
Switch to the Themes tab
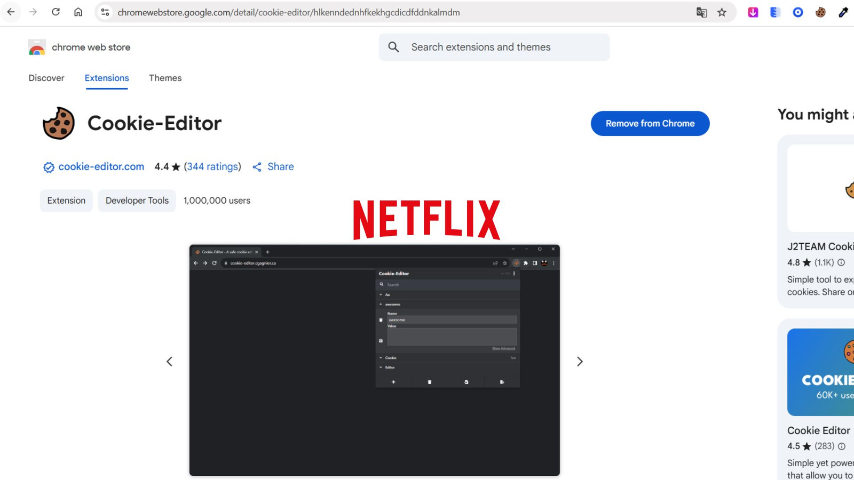[165, 78]
